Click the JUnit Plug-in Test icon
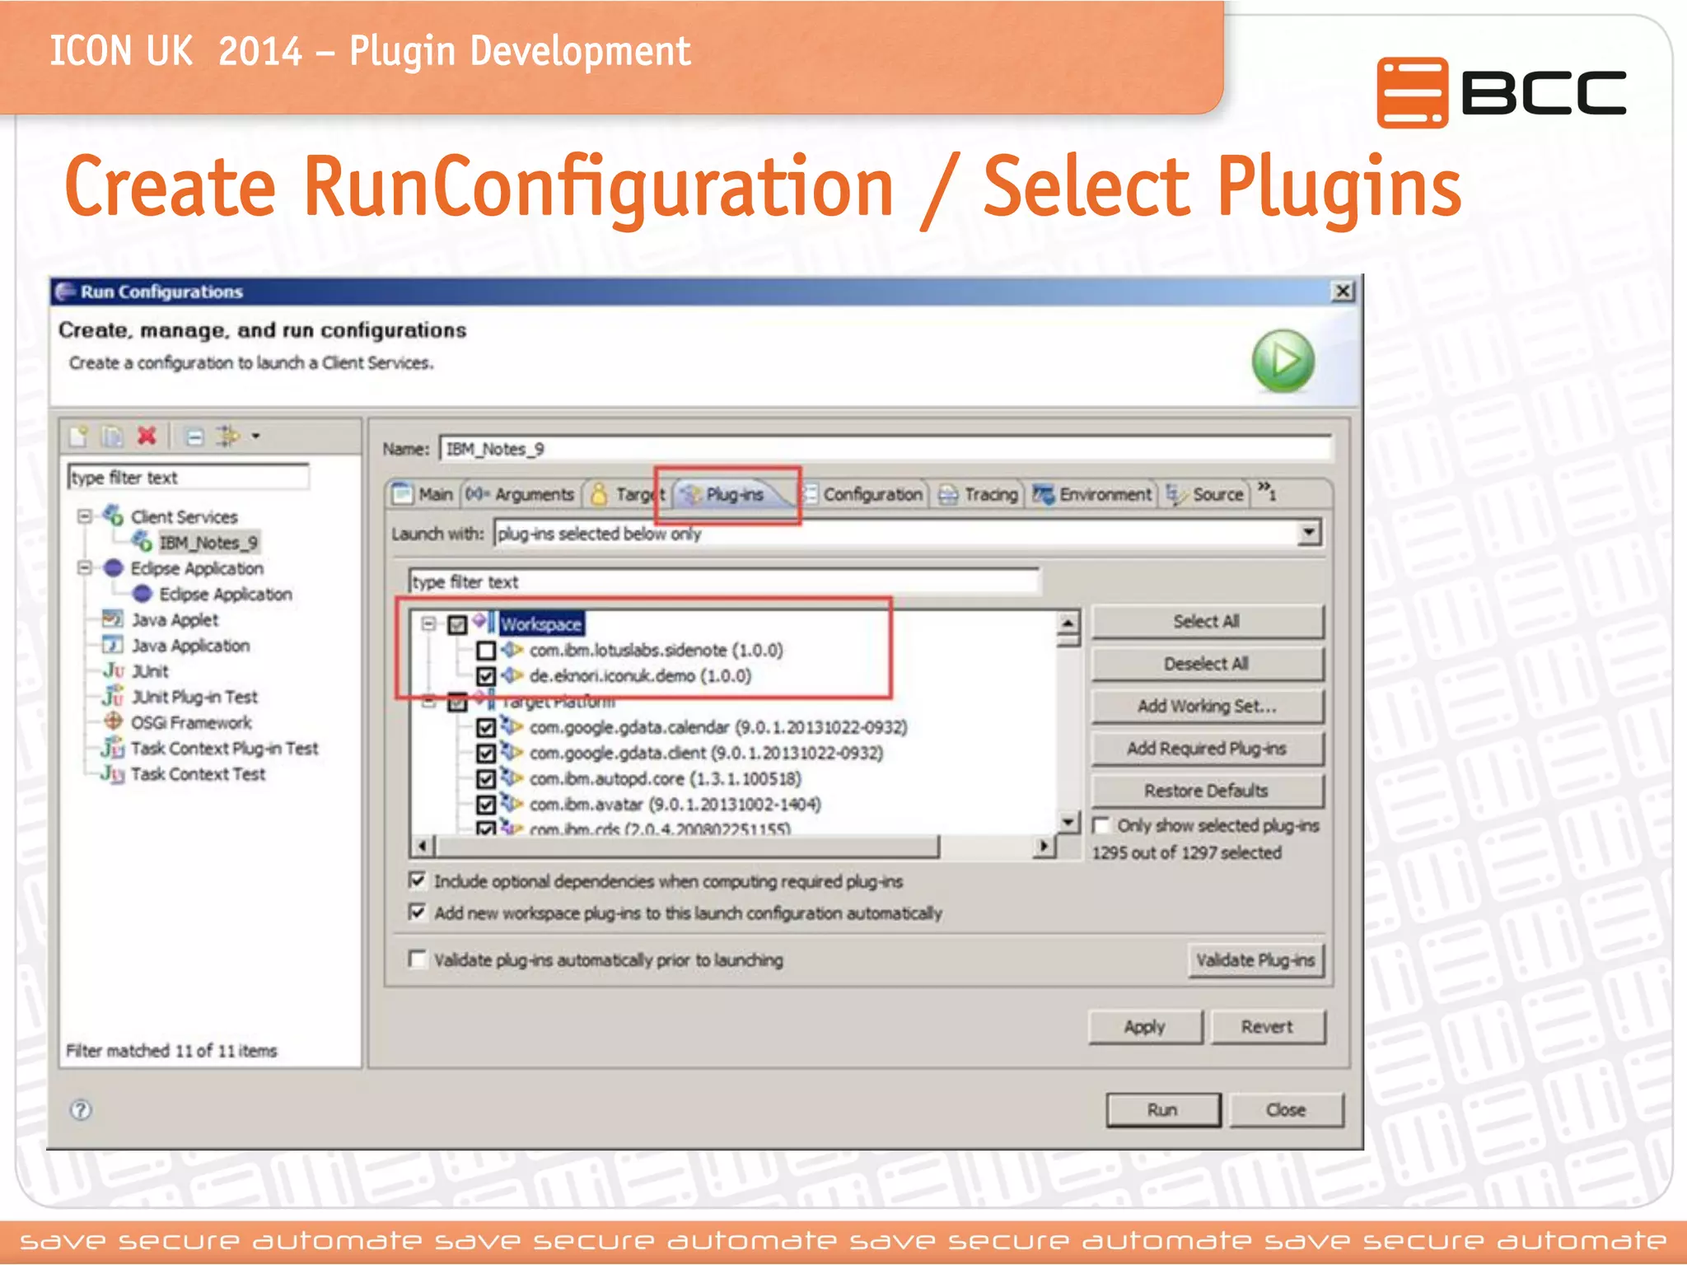 (113, 697)
